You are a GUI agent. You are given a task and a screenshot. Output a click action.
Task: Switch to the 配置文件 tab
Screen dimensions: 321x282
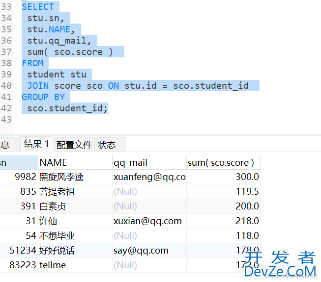tap(74, 145)
